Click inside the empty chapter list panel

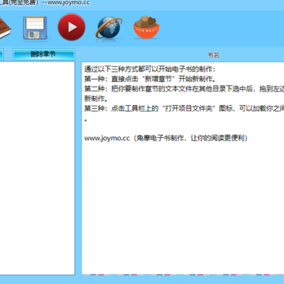coord(37,168)
